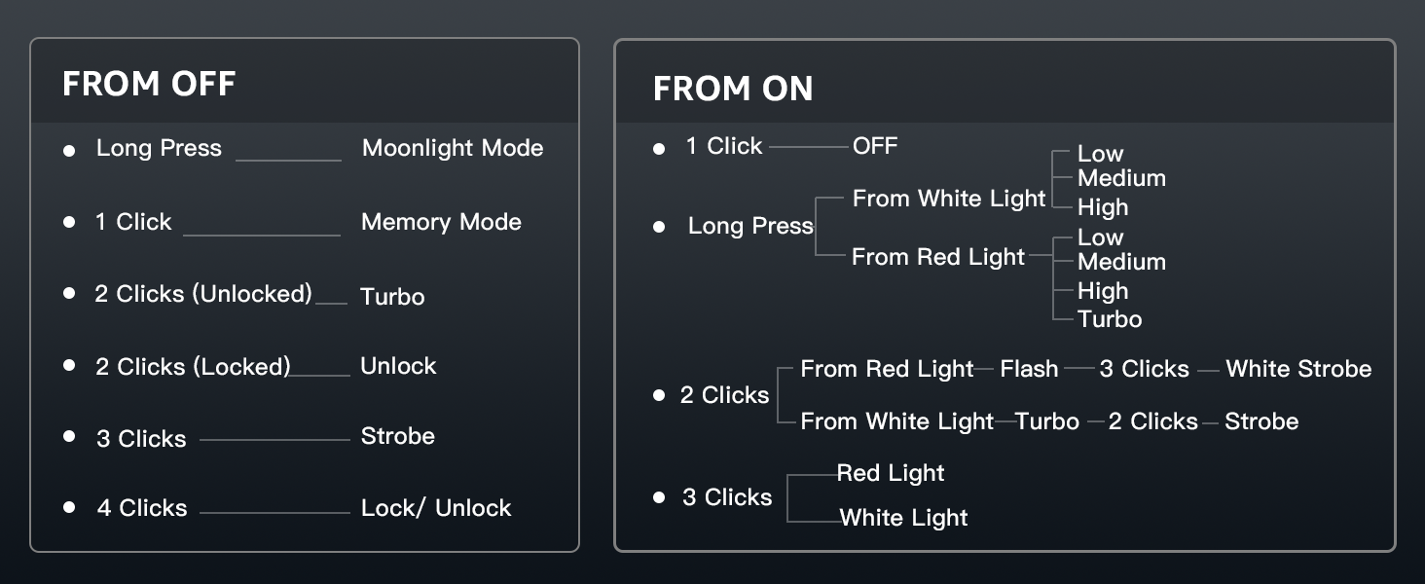Click Turbo next to 2 Clicks (Unlocked)
Viewport: 1425px width, 584px height.
[392, 297]
